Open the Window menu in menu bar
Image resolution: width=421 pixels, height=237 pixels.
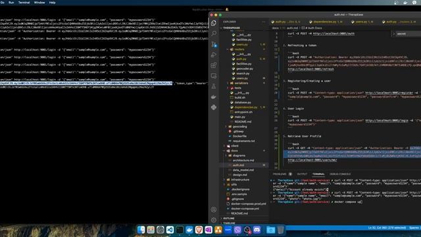click(x=39, y=3)
